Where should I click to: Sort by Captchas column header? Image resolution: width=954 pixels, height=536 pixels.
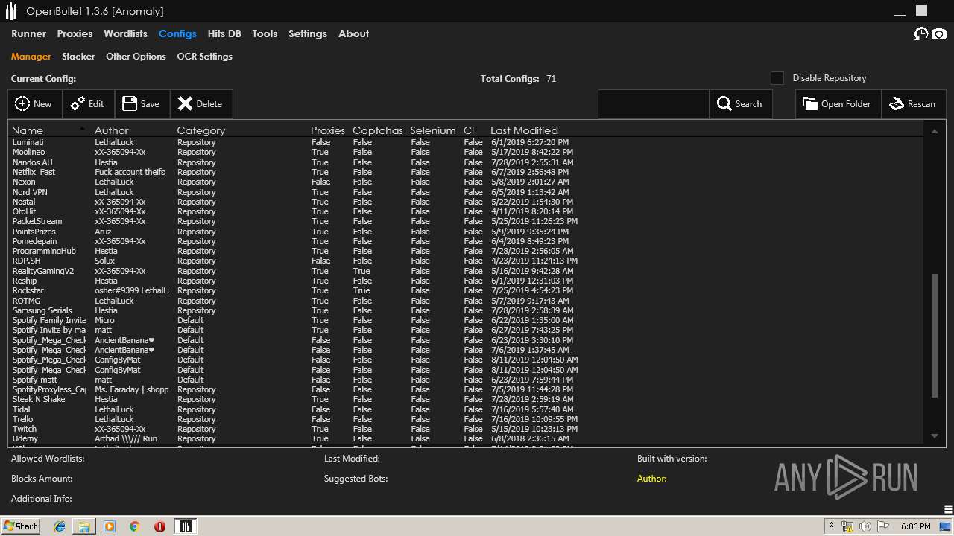click(378, 130)
